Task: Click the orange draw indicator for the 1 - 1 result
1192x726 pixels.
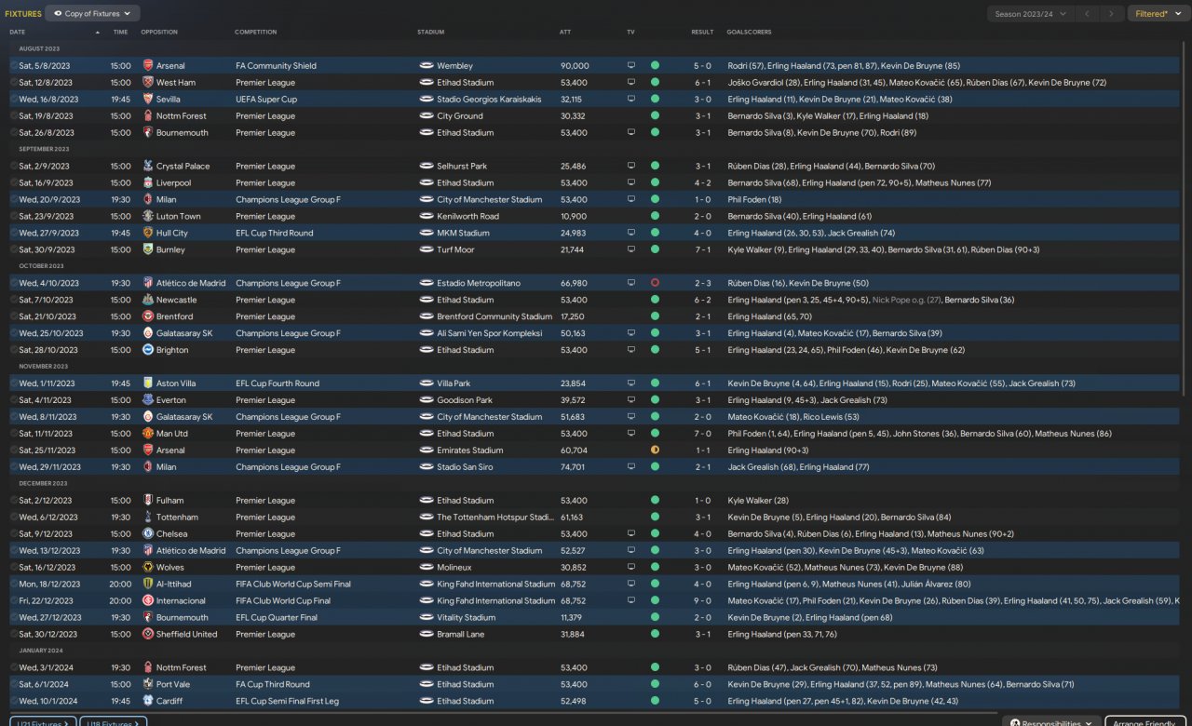Action: [655, 450]
